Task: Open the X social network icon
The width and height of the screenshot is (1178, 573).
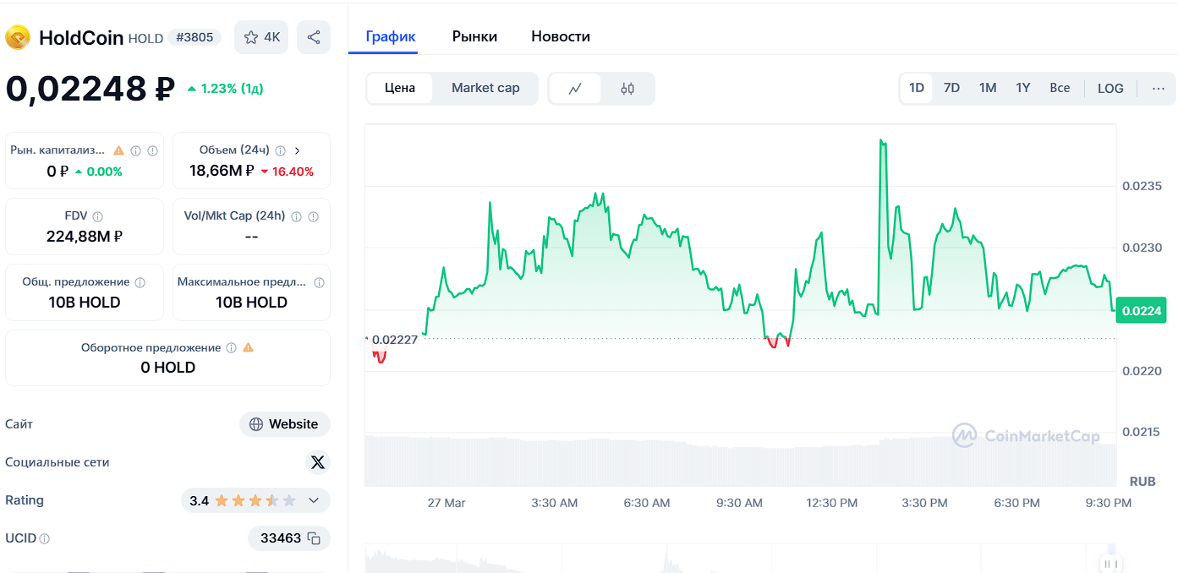Action: [317, 462]
